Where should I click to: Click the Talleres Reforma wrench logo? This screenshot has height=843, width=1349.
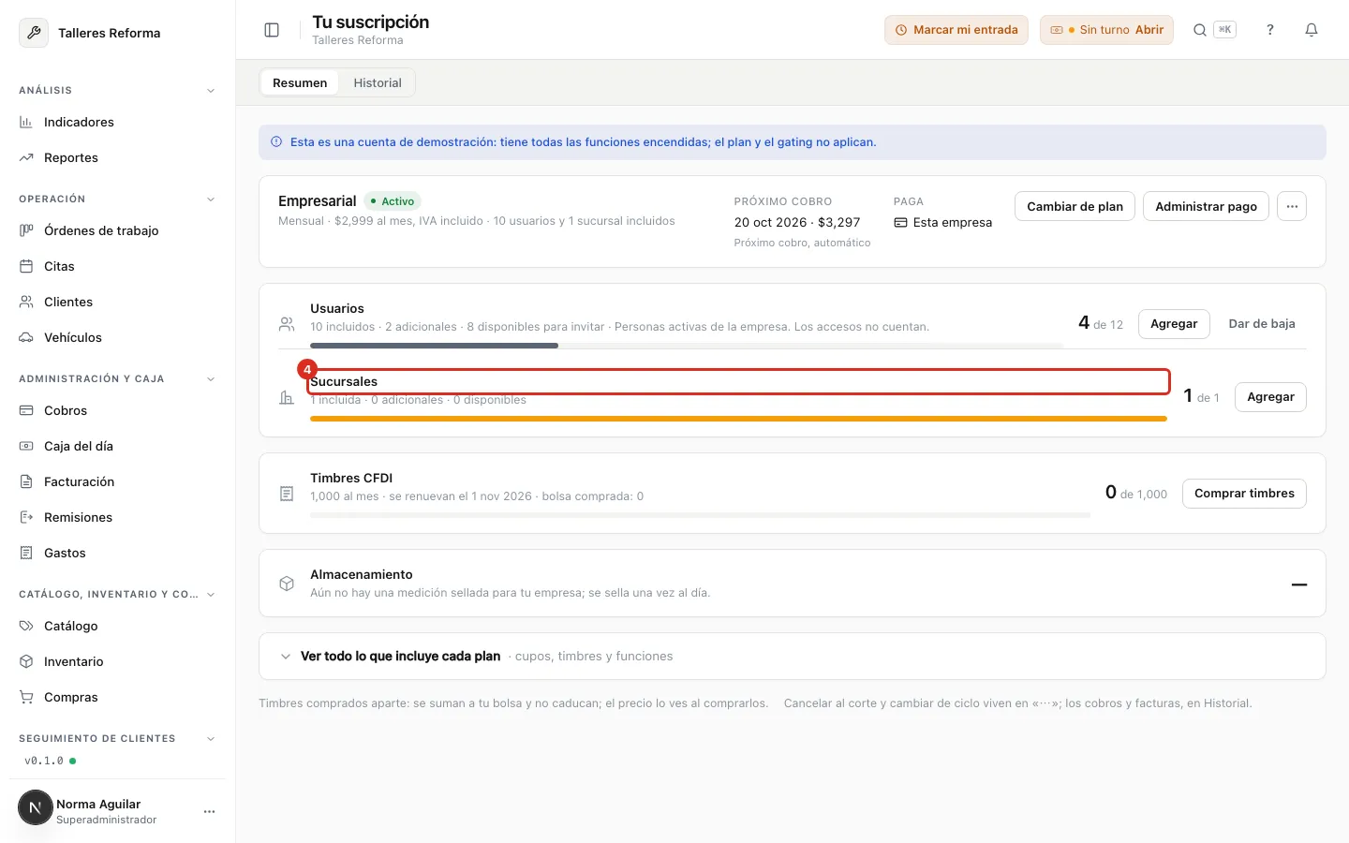34,33
